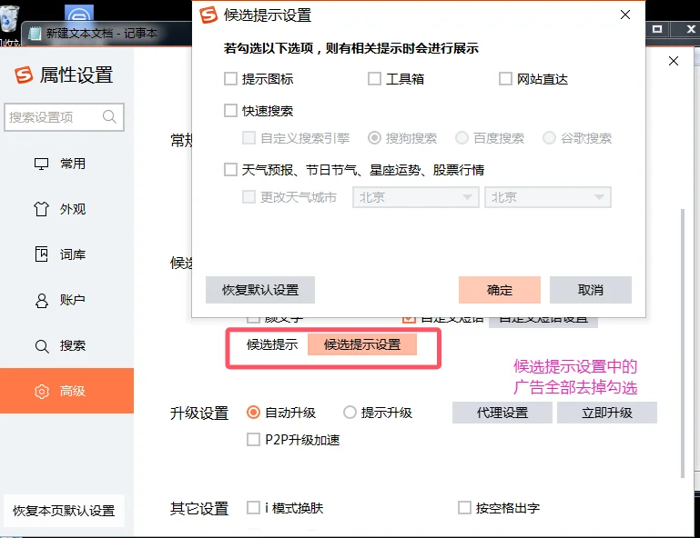Enable the 快速搜索 option
Viewport: 700px width, 538px height.
tap(230, 111)
